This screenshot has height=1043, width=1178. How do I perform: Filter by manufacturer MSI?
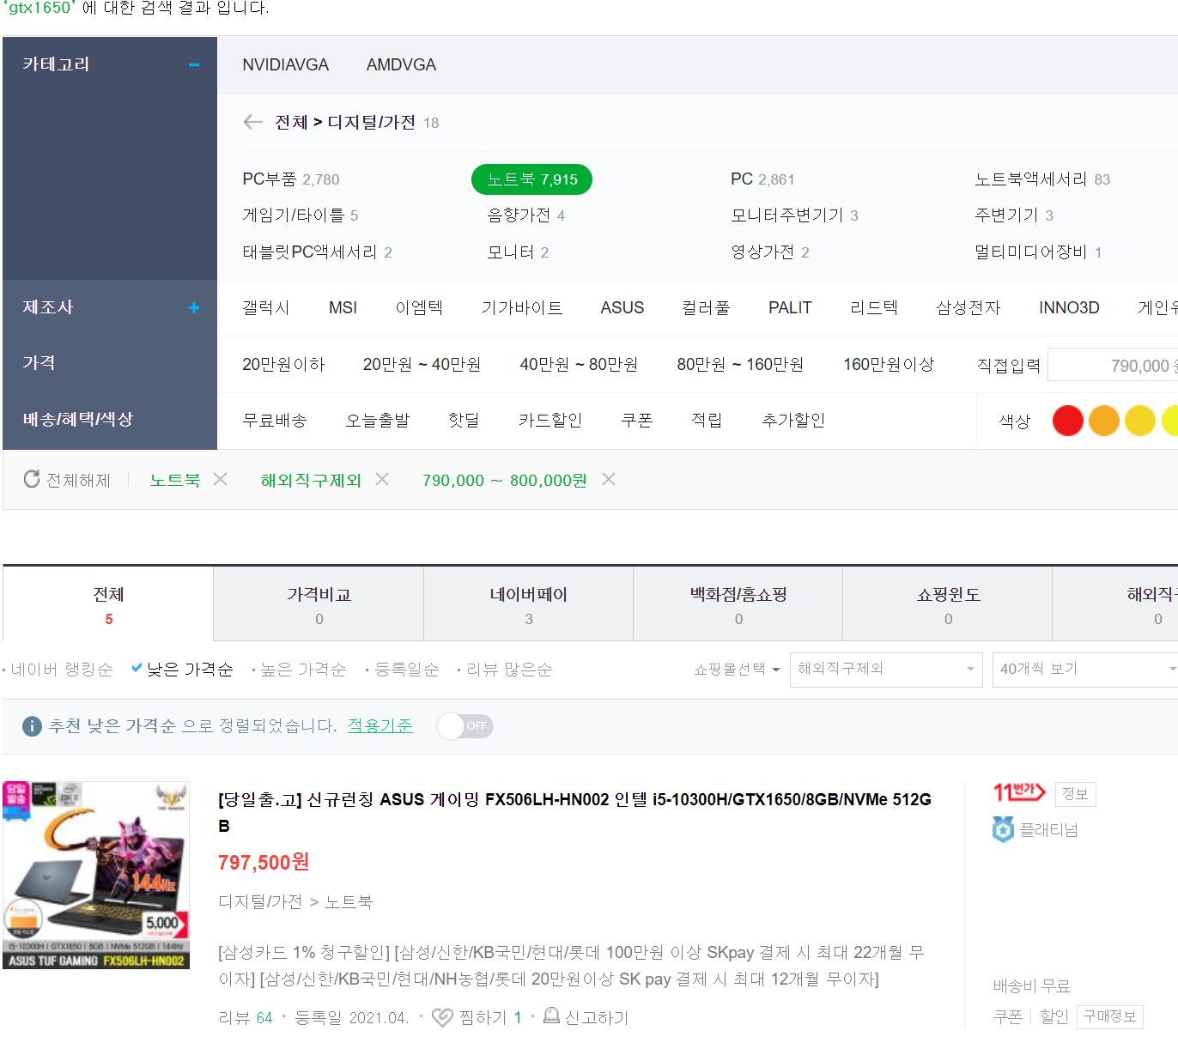click(x=343, y=307)
